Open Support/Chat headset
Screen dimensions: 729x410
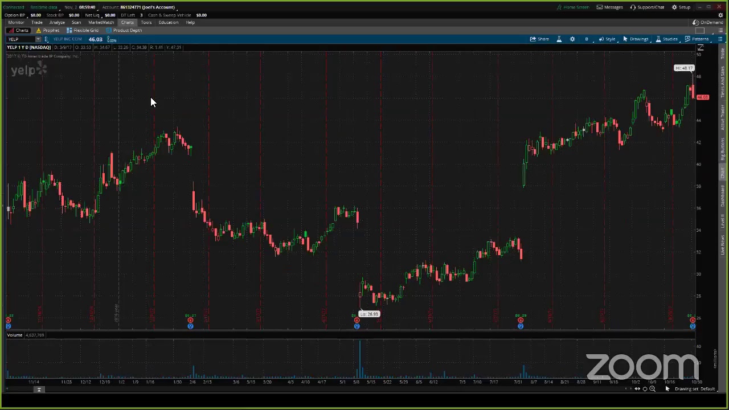pos(647,7)
